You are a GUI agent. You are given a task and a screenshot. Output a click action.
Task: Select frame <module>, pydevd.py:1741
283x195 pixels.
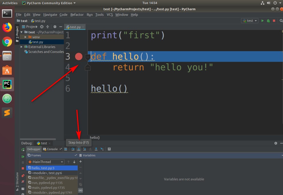tap(52, 192)
